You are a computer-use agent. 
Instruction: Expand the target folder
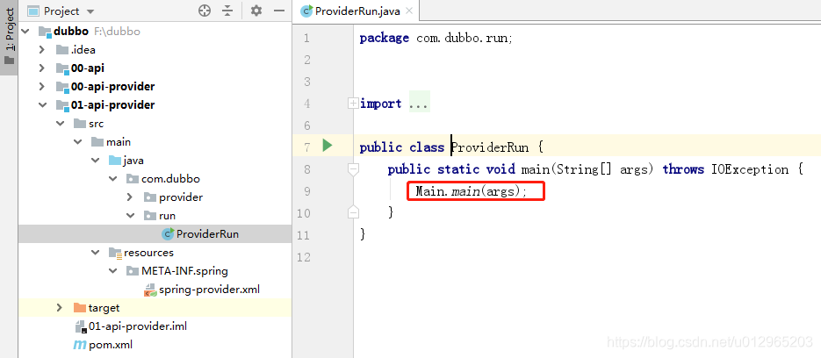pos(60,308)
